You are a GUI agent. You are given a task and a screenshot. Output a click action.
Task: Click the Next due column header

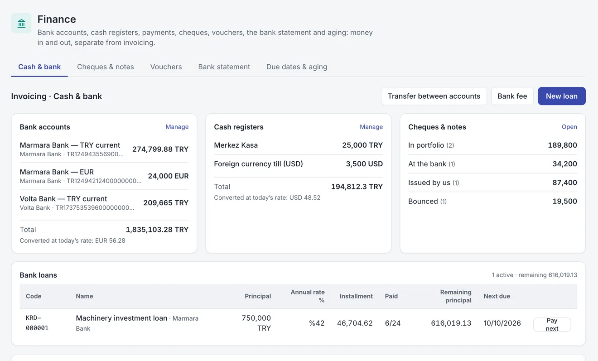point(497,296)
